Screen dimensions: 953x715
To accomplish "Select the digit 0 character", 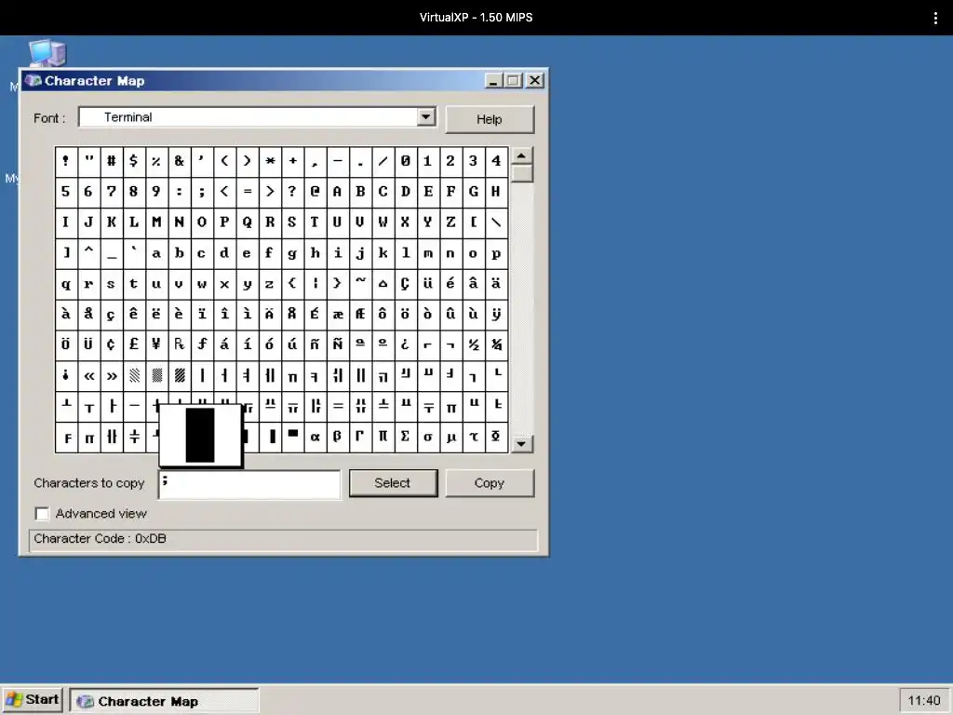I will pyautogui.click(x=406, y=161).
